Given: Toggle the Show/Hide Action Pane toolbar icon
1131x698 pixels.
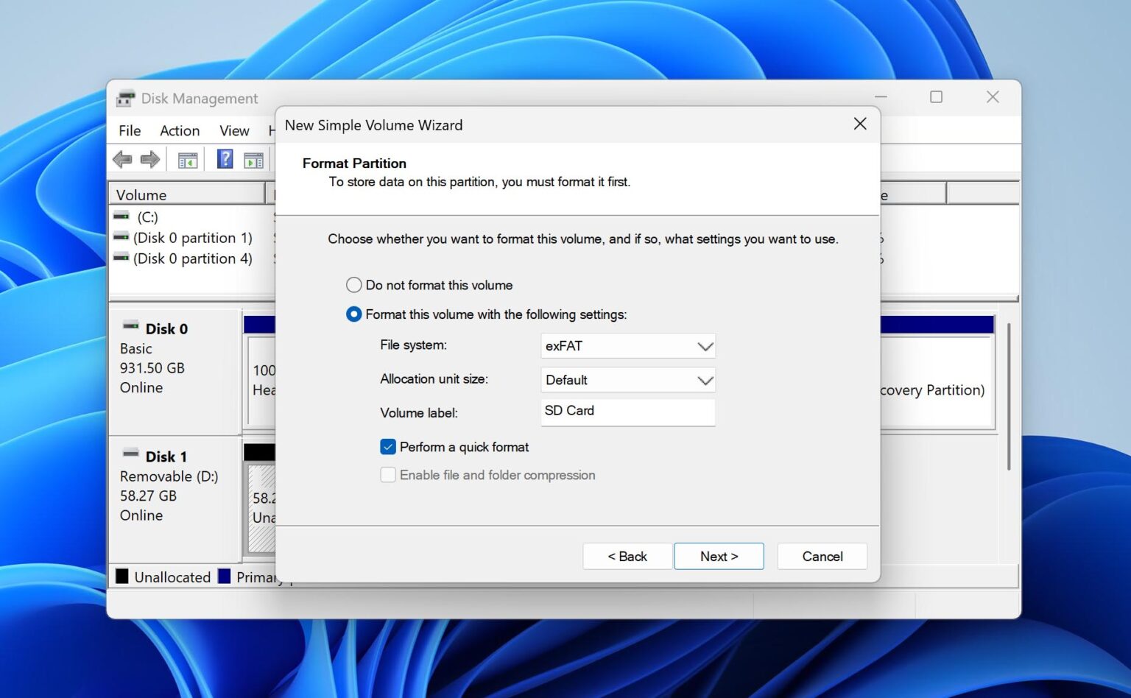Looking at the screenshot, I should click(x=253, y=159).
